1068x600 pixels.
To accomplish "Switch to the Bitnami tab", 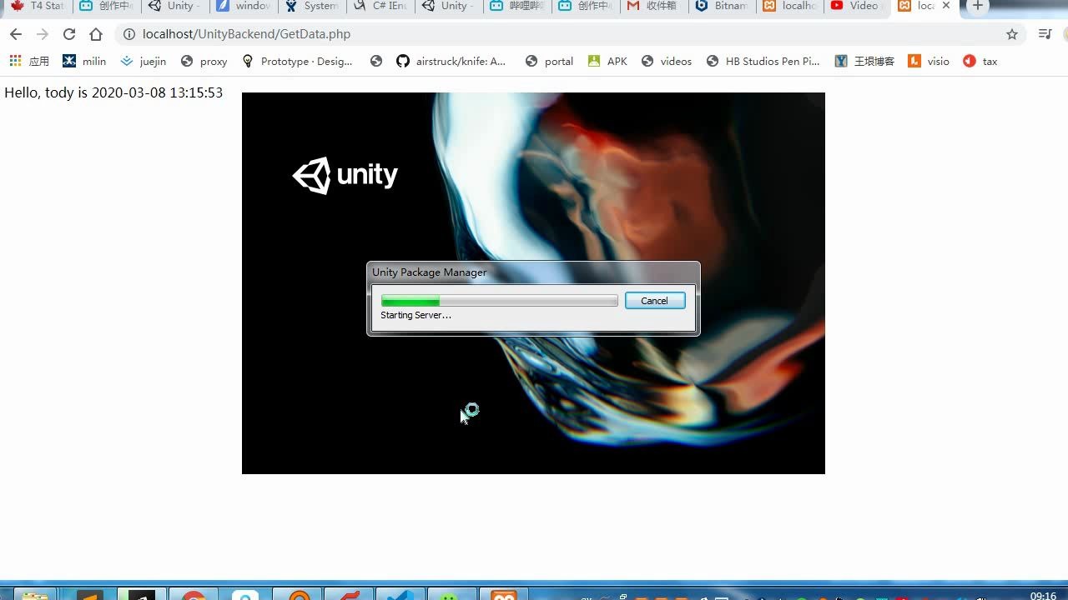I will coord(723,6).
